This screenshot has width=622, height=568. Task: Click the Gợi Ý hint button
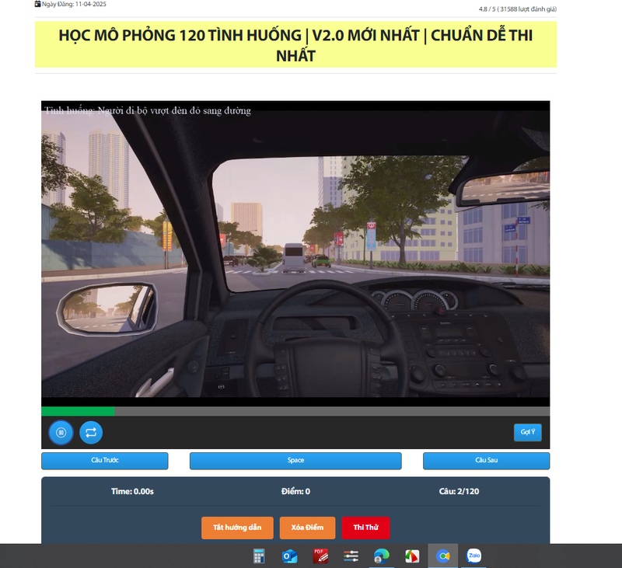pyautogui.click(x=527, y=432)
